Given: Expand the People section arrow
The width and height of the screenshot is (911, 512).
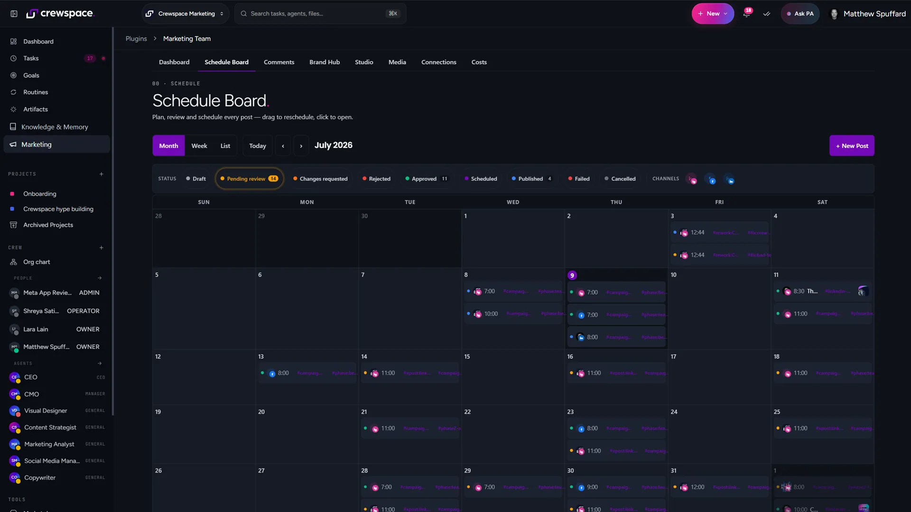Looking at the screenshot, I should [100, 278].
